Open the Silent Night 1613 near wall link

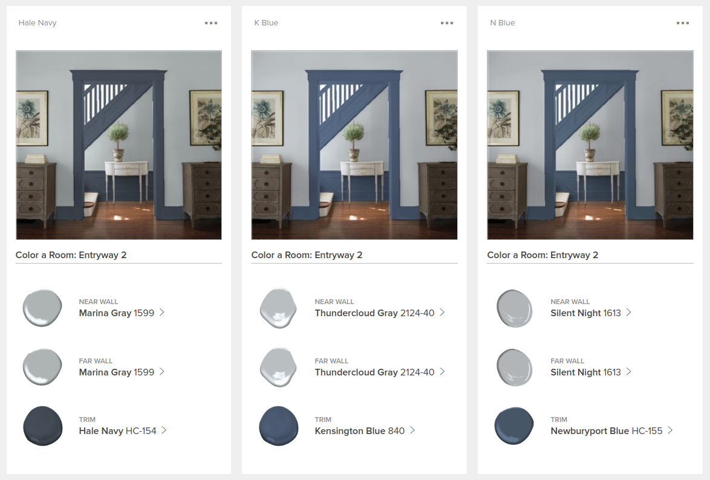point(585,313)
